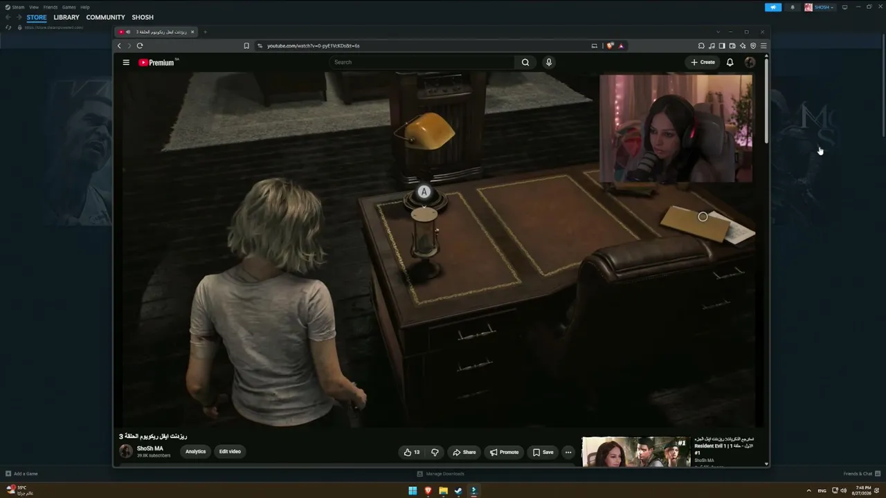The image size is (886, 498).
Task: Open the View menu in Steam
Action: pos(34,7)
